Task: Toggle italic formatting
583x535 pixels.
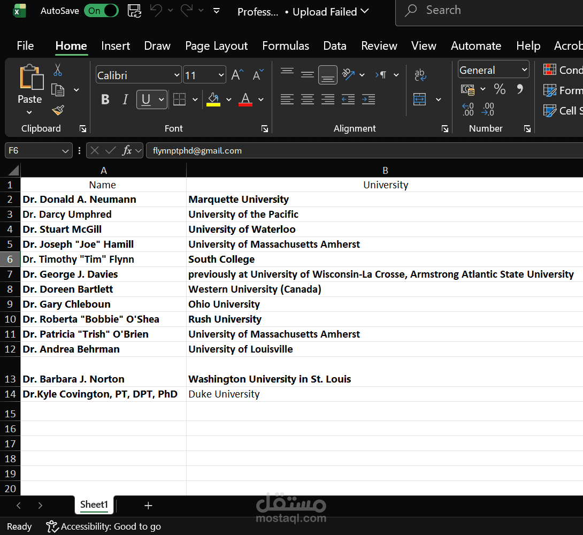Action: [x=125, y=100]
